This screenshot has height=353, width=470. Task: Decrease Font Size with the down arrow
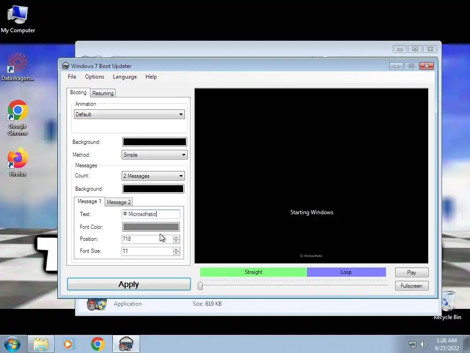[176, 253]
